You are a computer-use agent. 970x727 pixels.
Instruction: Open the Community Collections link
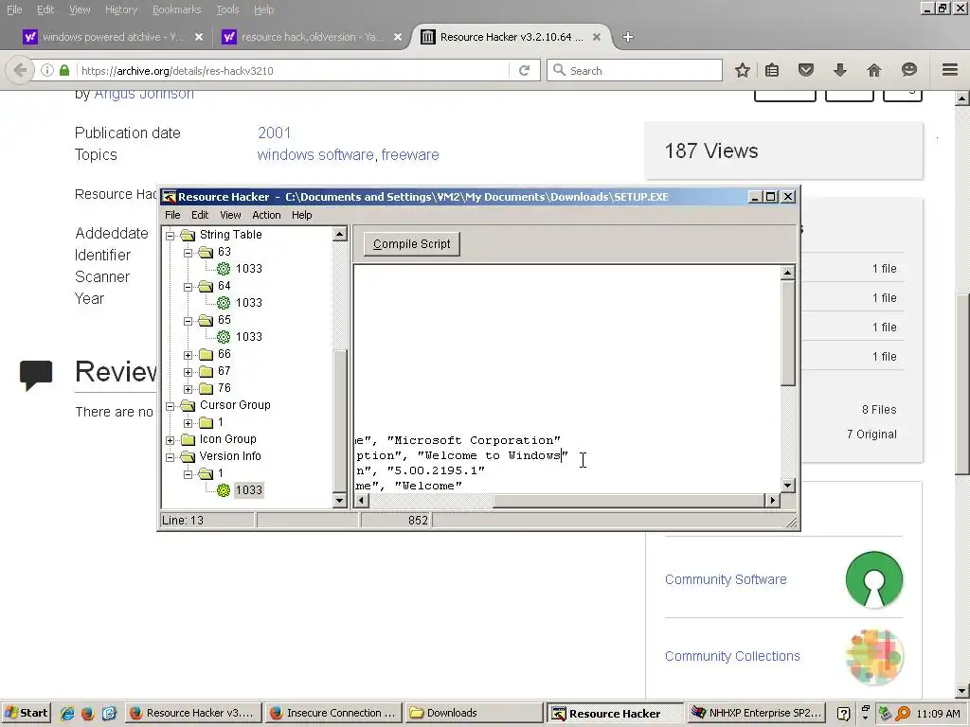[732, 656]
